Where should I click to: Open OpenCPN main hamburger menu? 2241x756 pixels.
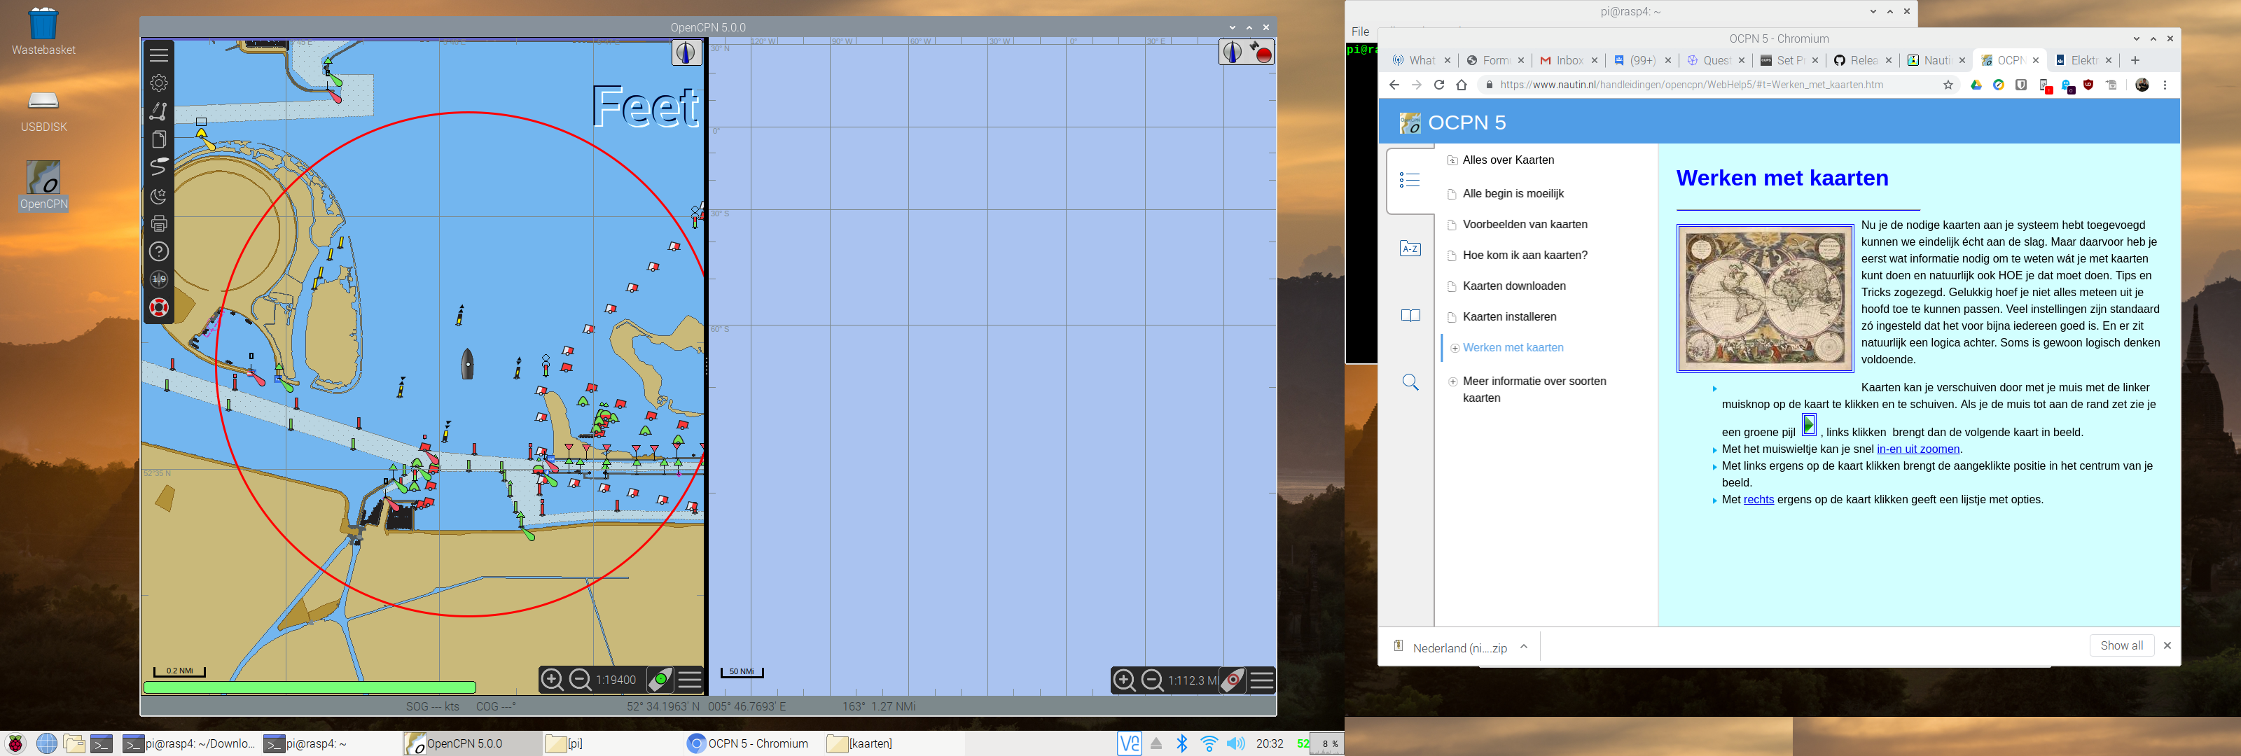click(x=158, y=55)
